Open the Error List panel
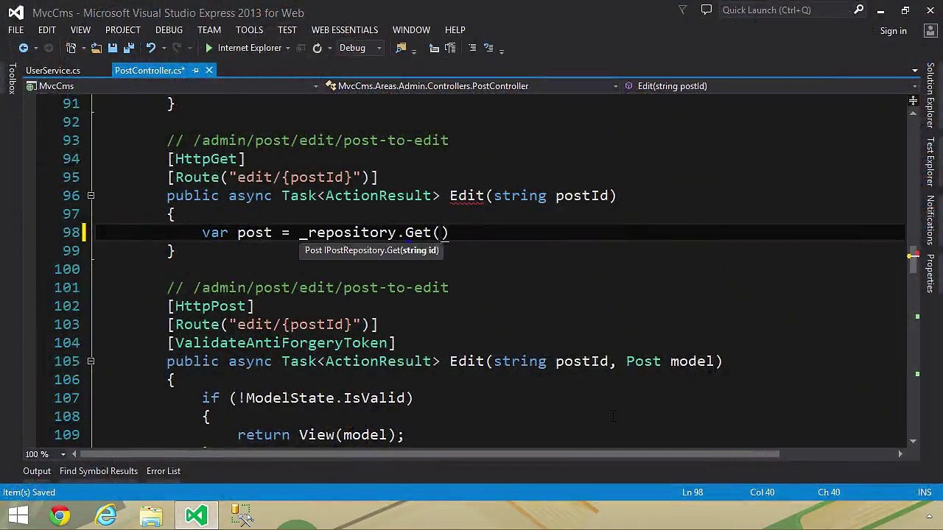943x530 pixels. pos(164,471)
